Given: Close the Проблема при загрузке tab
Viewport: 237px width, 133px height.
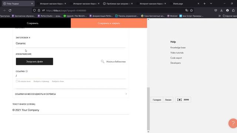Looking at the screenshot, I should point(132,3).
